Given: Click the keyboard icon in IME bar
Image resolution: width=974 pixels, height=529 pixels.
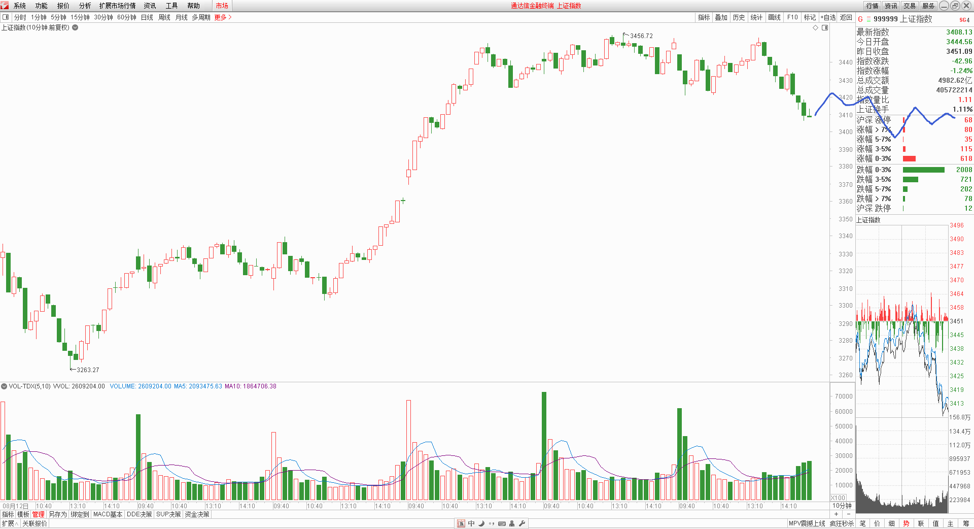Looking at the screenshot, I should [502, 523].
